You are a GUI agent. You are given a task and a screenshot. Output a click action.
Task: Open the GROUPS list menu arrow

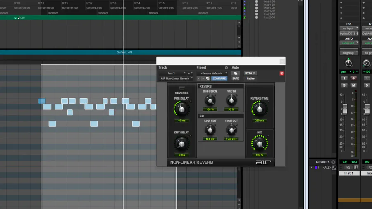coord(333,162)
